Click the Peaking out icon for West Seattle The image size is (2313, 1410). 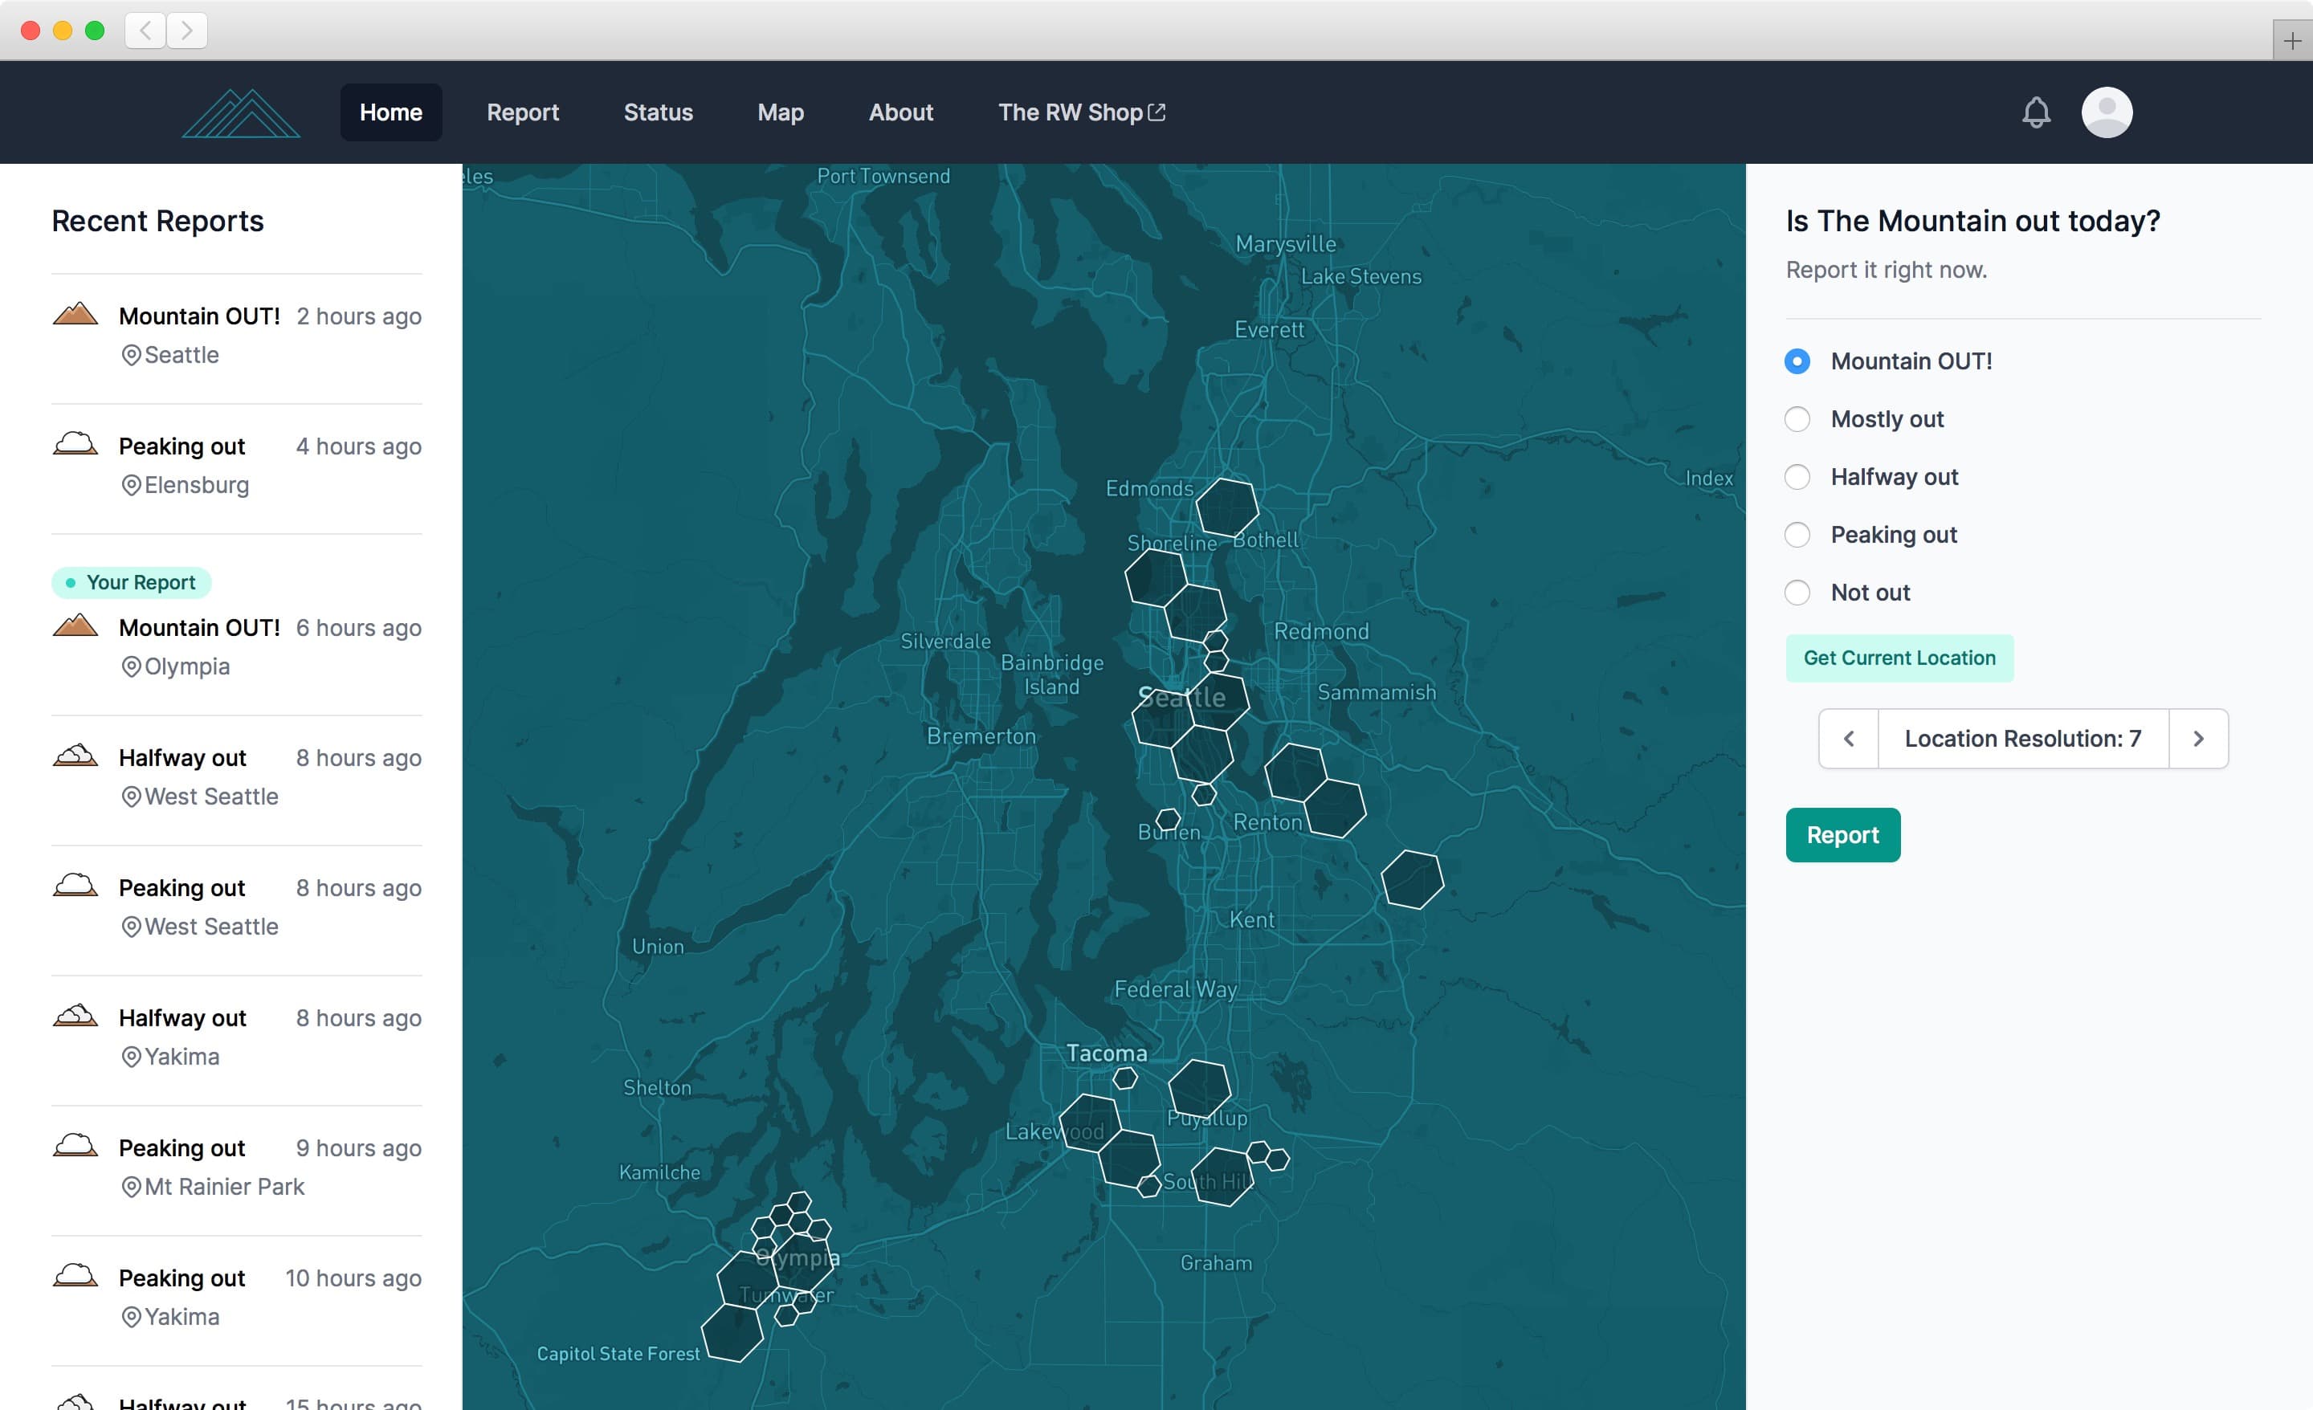click(x=75, y=884)
